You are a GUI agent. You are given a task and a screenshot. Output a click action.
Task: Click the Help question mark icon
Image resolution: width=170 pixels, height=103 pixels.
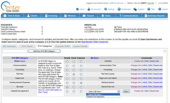149,9
